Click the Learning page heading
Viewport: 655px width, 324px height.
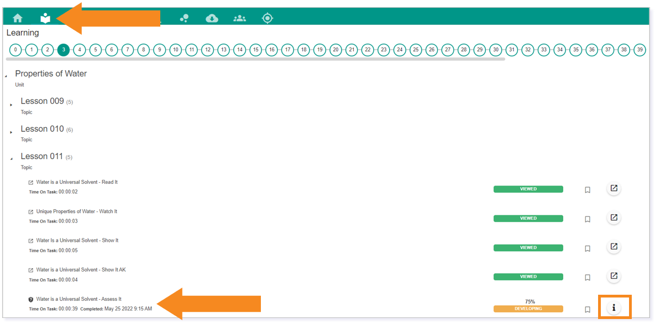coord(23,33)
